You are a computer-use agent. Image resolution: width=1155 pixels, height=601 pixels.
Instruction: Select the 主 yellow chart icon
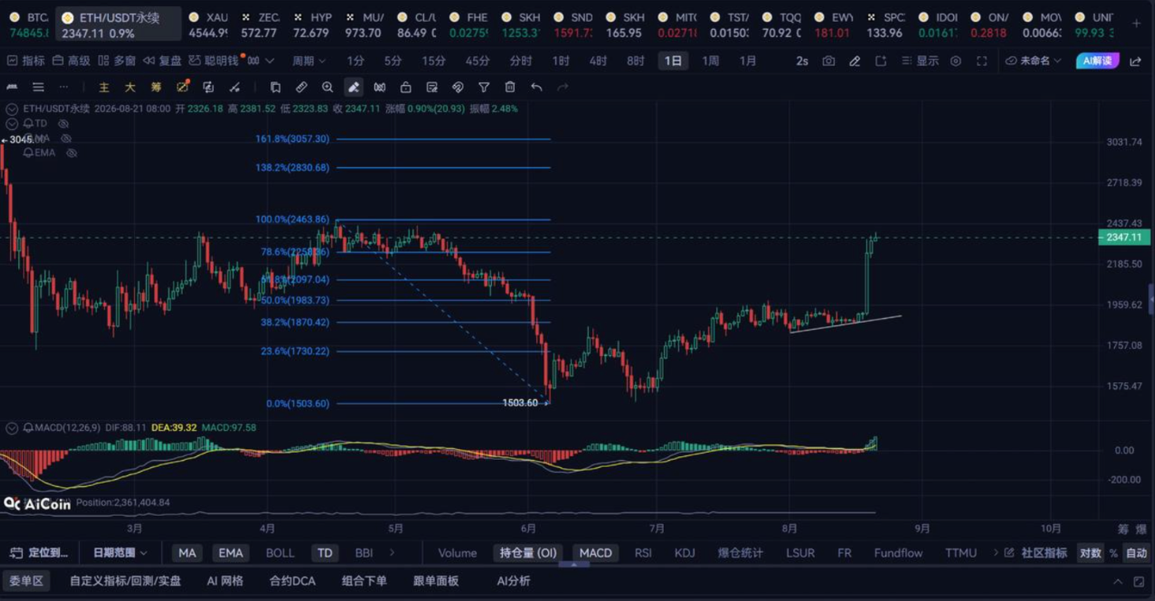click(104, 87)
